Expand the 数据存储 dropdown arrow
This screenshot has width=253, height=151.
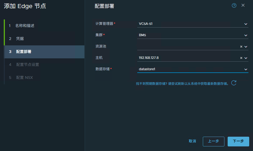[x=246, y=69]
